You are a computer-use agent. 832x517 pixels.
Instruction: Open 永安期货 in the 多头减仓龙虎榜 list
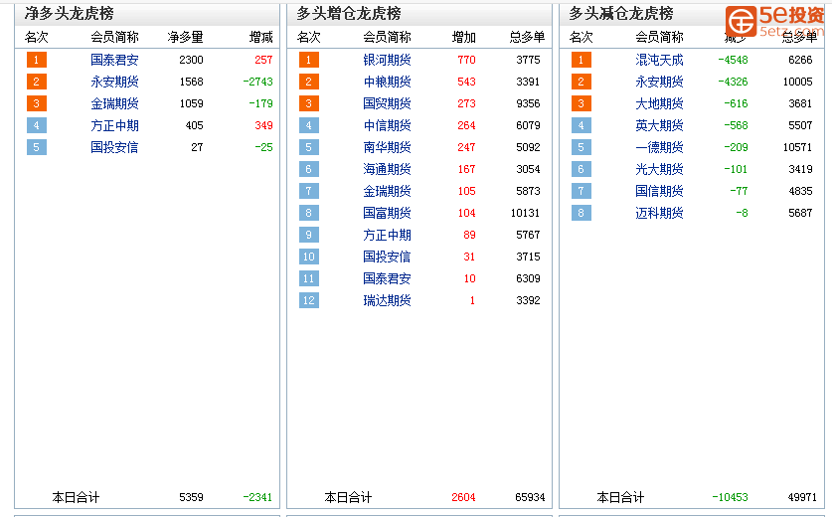coord(660,82)
